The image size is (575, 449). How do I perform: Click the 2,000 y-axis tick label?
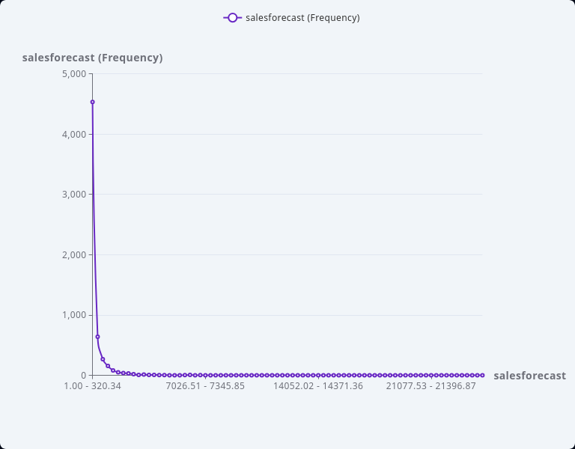[74, 255]
